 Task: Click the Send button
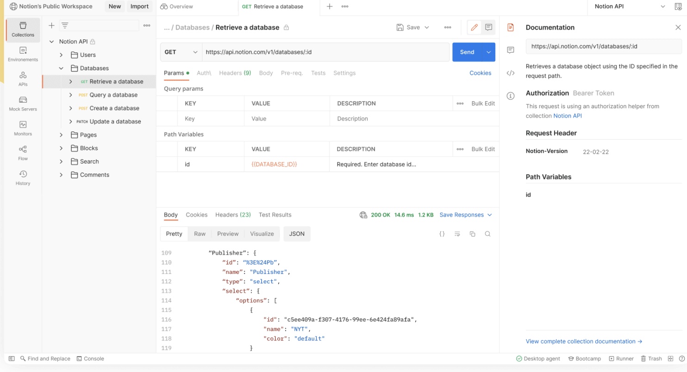(x=467, y=52)
